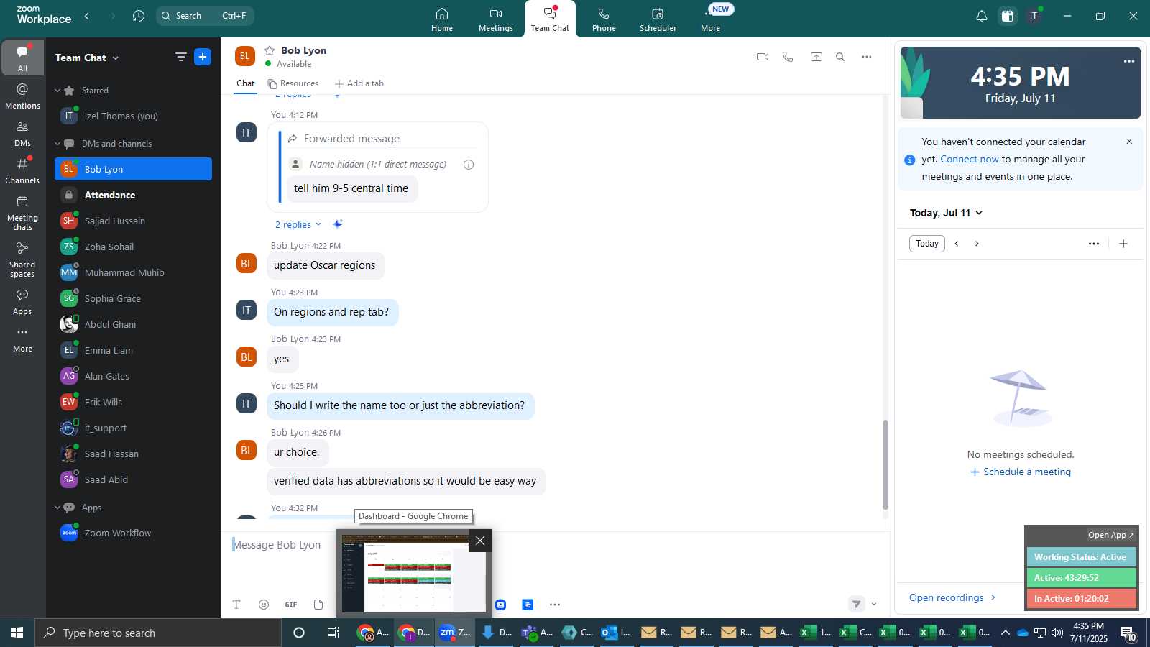Add a calendar event with plus icon
1150x647 pixels.
click(1123, 244)
